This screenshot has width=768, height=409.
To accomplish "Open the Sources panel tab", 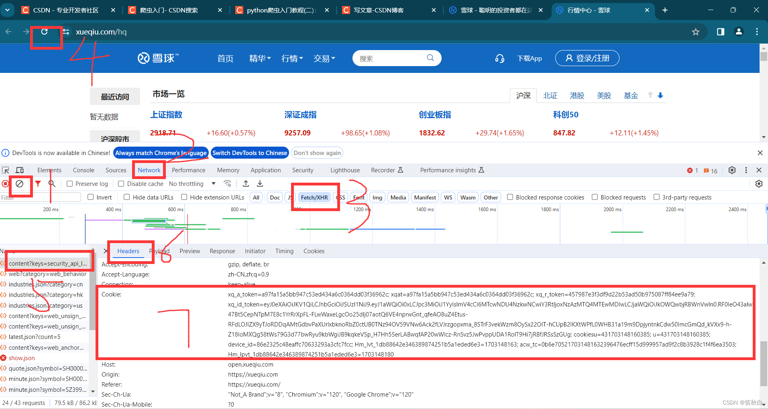I will (116, 170).
